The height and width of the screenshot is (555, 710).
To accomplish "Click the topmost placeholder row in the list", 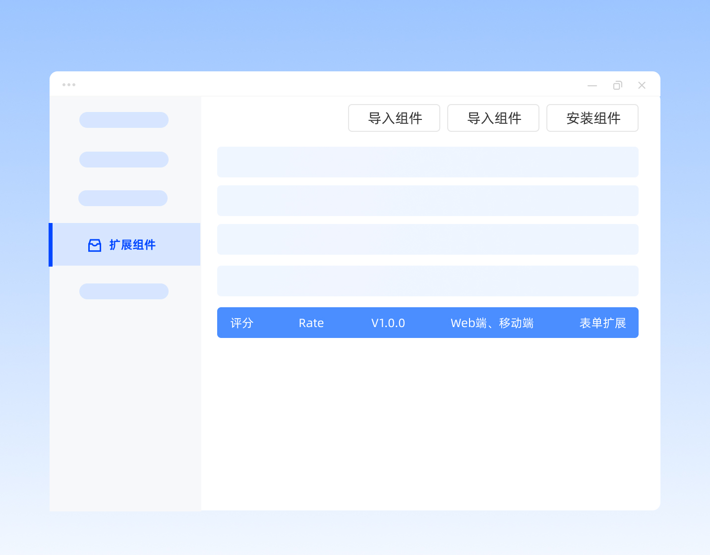I will coord(427,162).
